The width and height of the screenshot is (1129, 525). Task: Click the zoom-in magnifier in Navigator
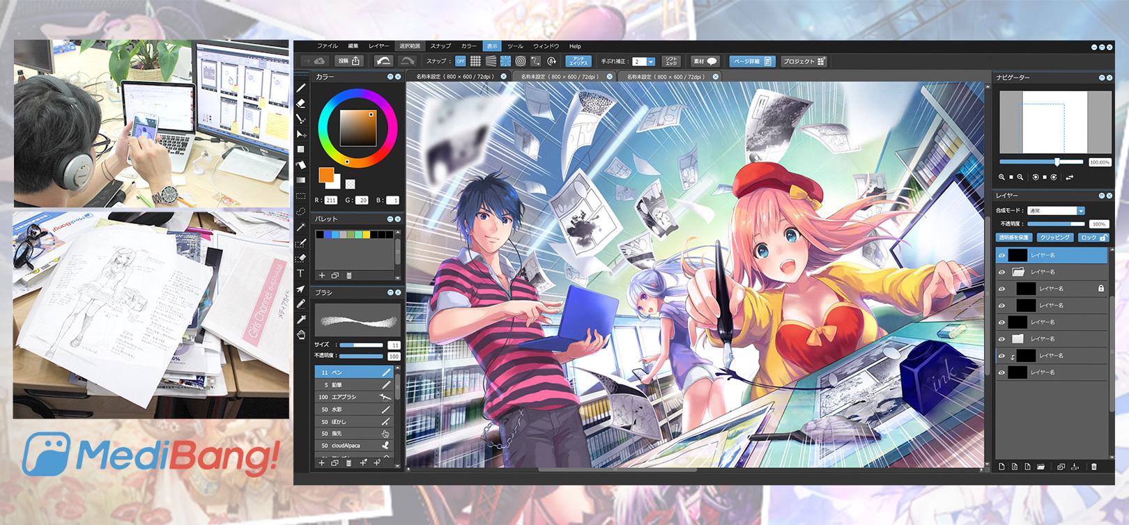point(1002,178)
